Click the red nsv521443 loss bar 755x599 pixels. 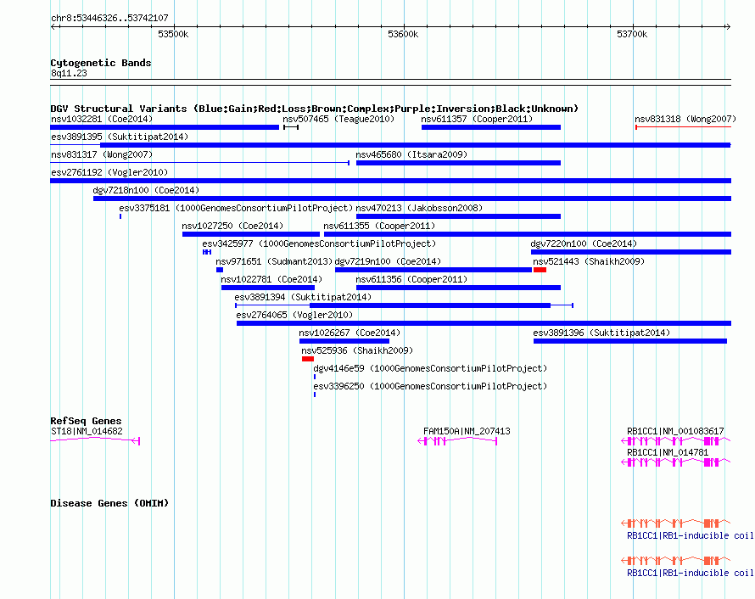click(x=540, y=270)
